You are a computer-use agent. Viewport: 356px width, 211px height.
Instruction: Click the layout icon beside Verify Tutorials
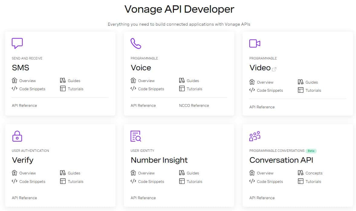click(x=63, y=181)
